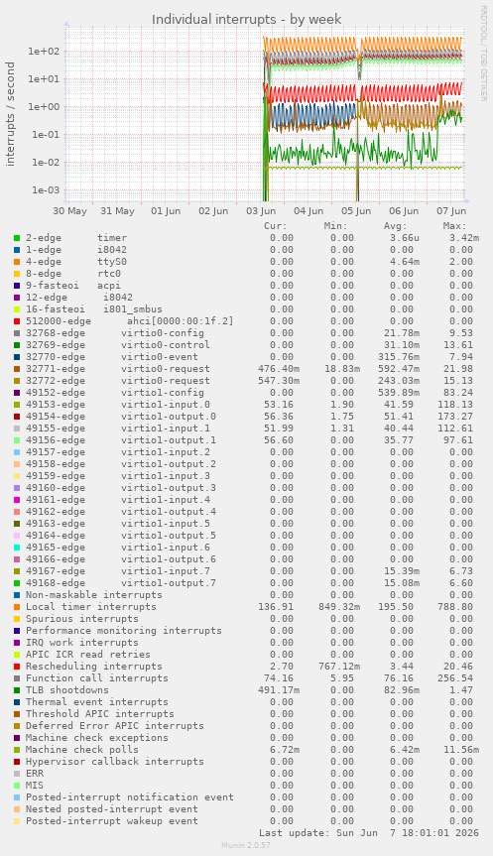Image resolution: width=493 pixels, height=856 pixels.
Task: Select the virtio0-config legend label
Action: click(115, 333)
